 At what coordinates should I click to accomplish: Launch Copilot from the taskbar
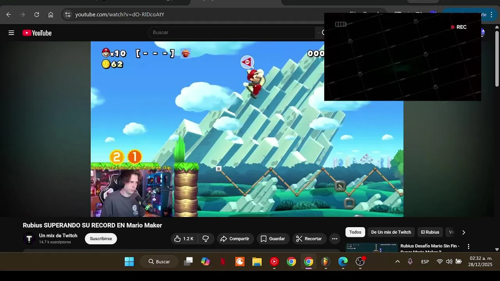point(205,261)
